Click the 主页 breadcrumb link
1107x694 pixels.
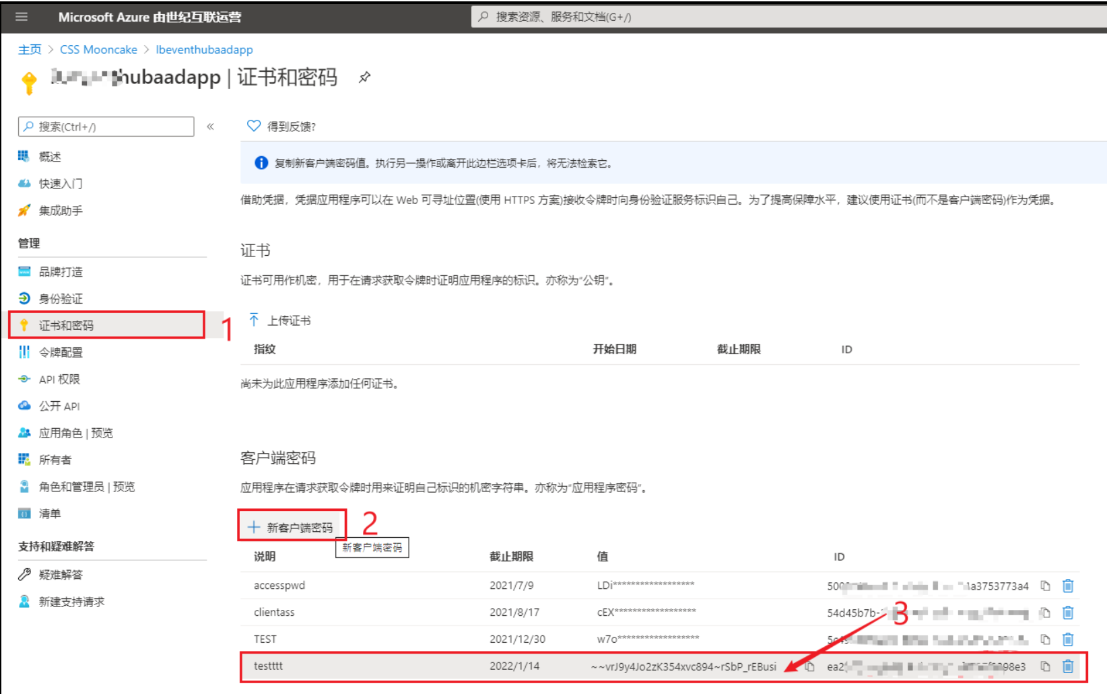(30, 49)
